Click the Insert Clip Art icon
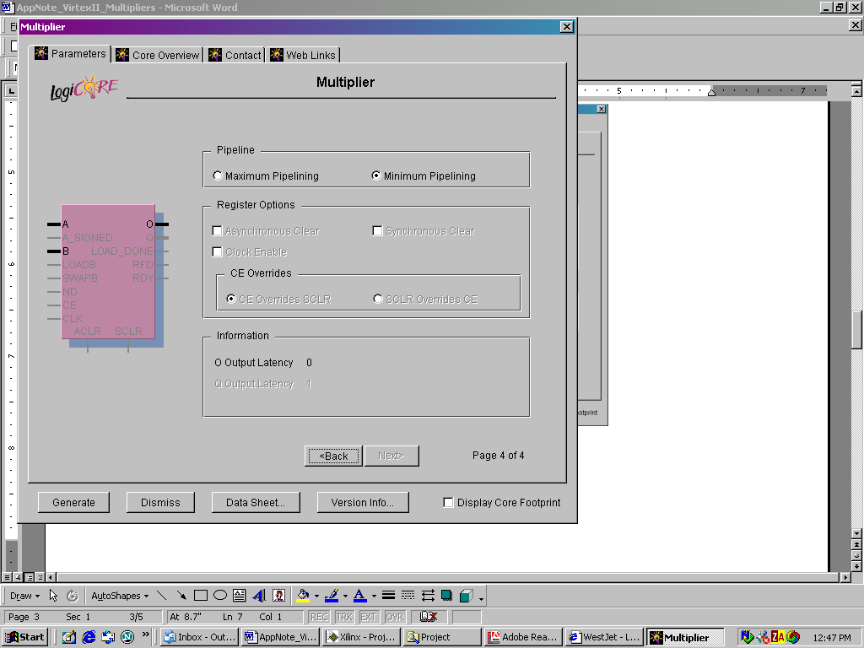This screenshot has height=648, width=864. pos(278,595)
